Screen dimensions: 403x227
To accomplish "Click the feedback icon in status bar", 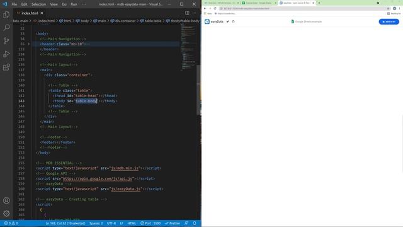I will click(186, 223).
